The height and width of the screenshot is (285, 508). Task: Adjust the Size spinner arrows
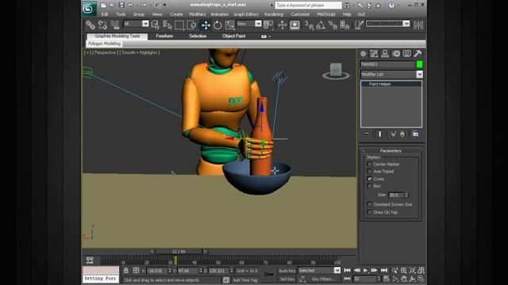[406, 195]
